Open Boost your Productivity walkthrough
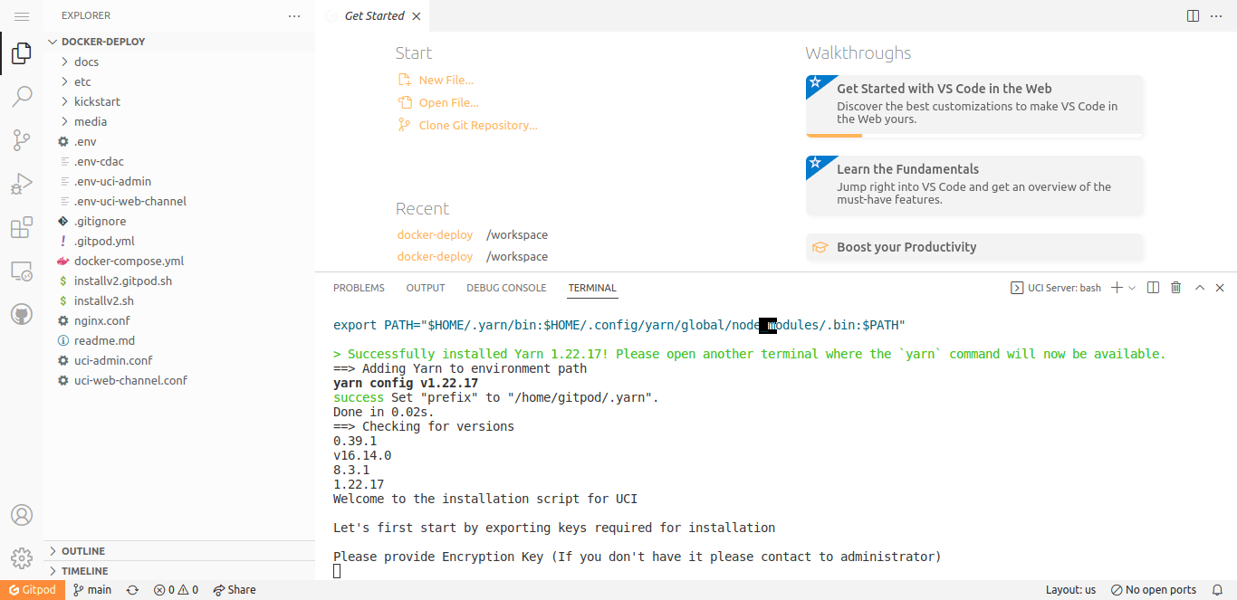The image size is (1237, 600). pos(974,247)
